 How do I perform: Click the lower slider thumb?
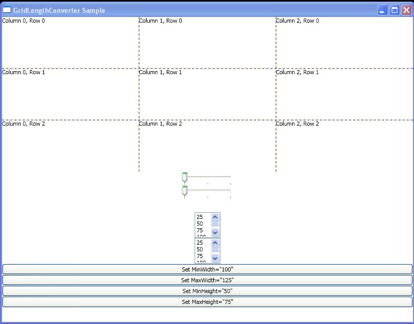pyautogui.click(x=185, y=191)
